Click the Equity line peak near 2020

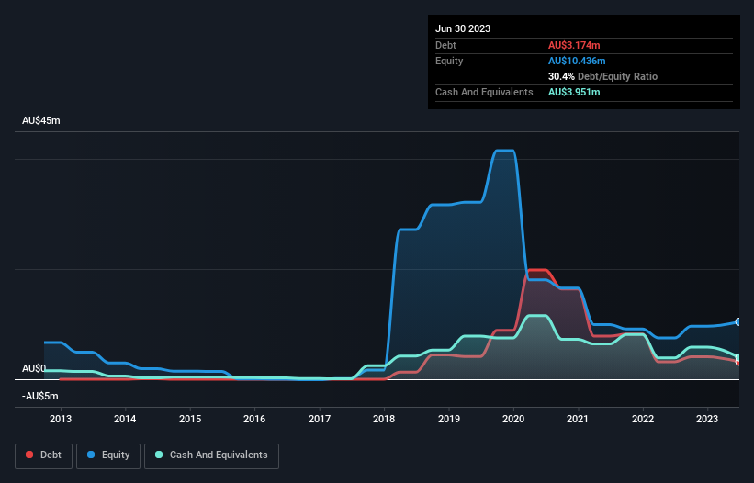coord(505,151)
